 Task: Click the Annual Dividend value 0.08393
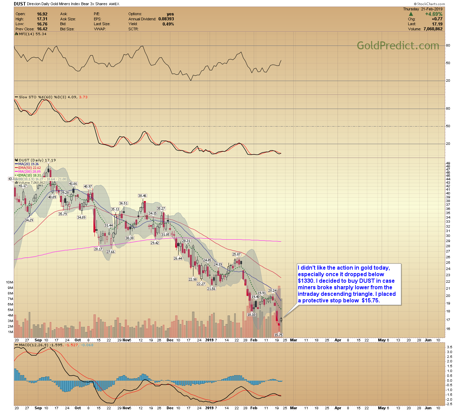tap(166, 19)
